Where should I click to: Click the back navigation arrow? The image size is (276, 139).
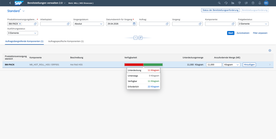point(10,3)
